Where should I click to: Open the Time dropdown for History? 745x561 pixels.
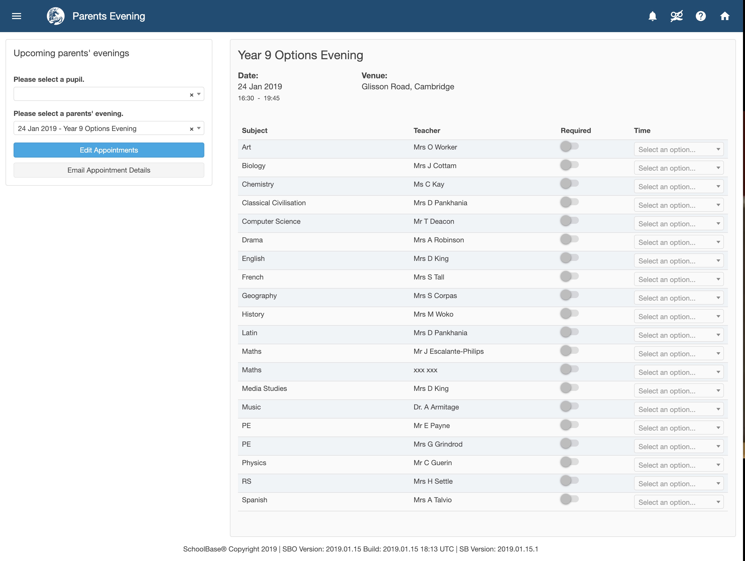click(679, 316)
